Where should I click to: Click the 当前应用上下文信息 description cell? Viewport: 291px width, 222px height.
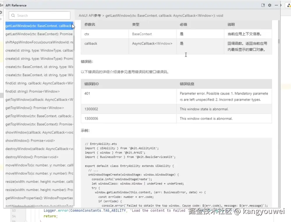pyautogui.click(x=248, y=34)
